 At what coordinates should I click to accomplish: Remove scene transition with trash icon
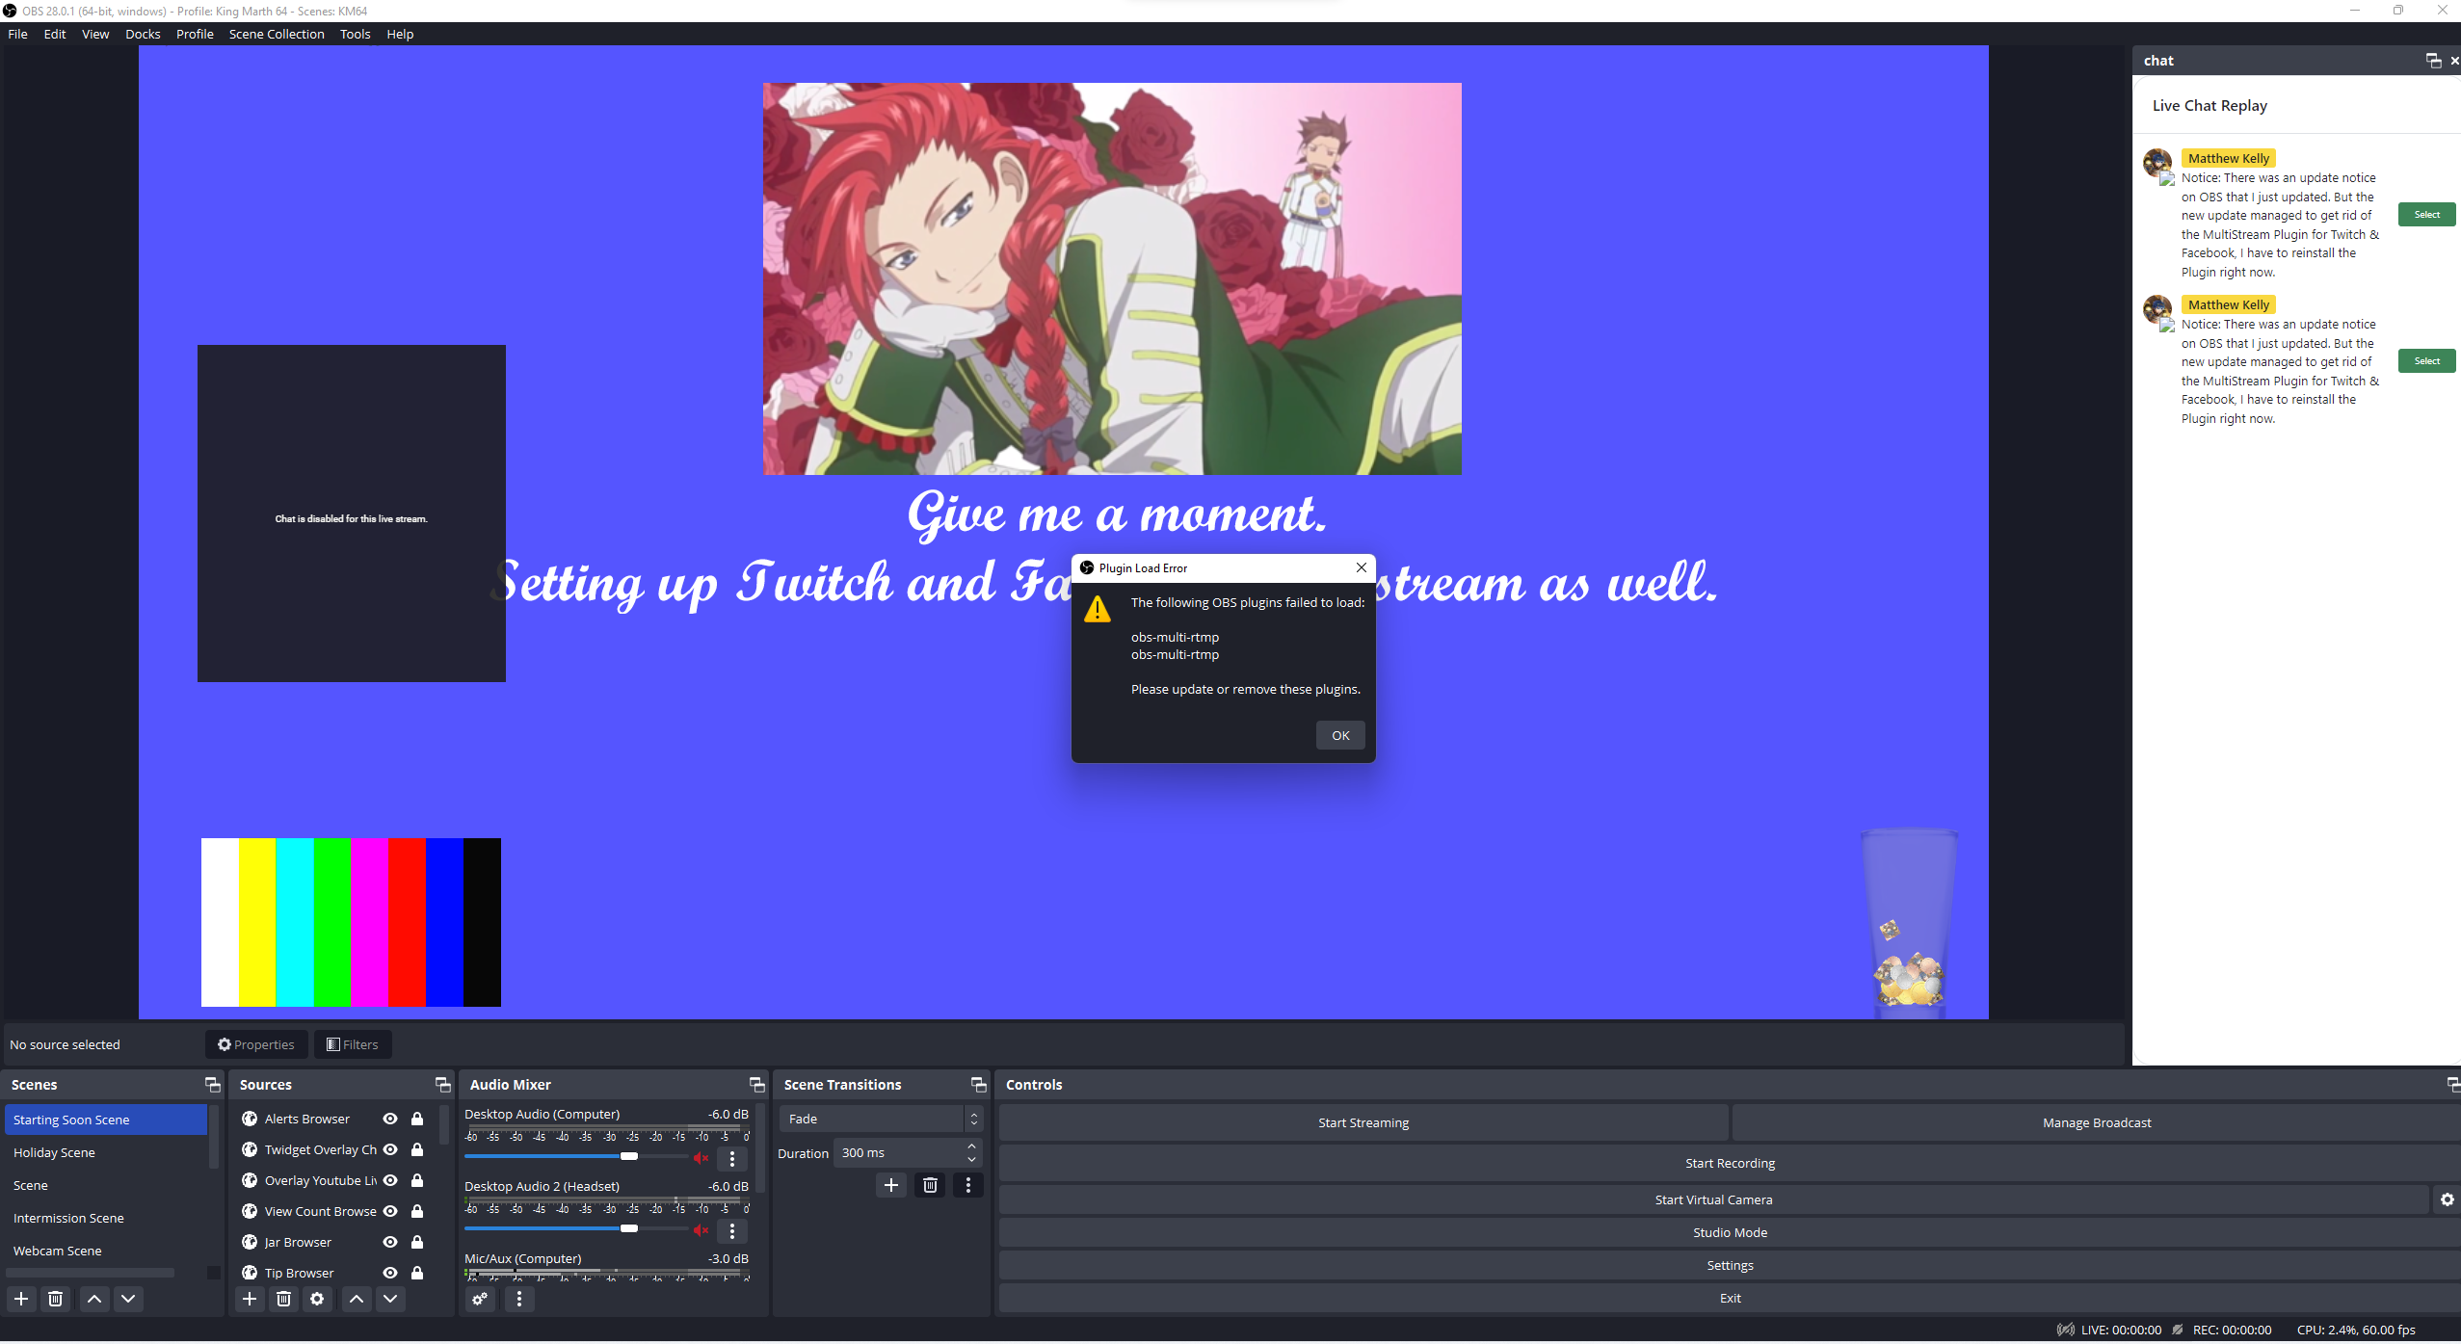pos(930,1185)
